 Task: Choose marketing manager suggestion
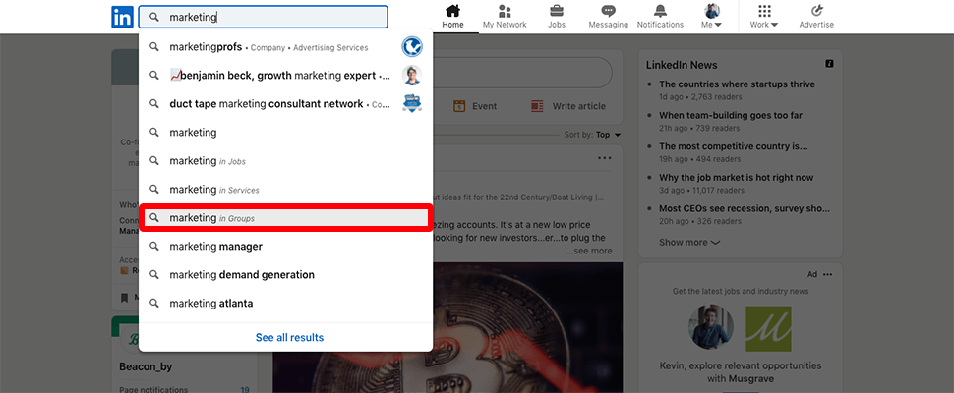click(285, 246)
